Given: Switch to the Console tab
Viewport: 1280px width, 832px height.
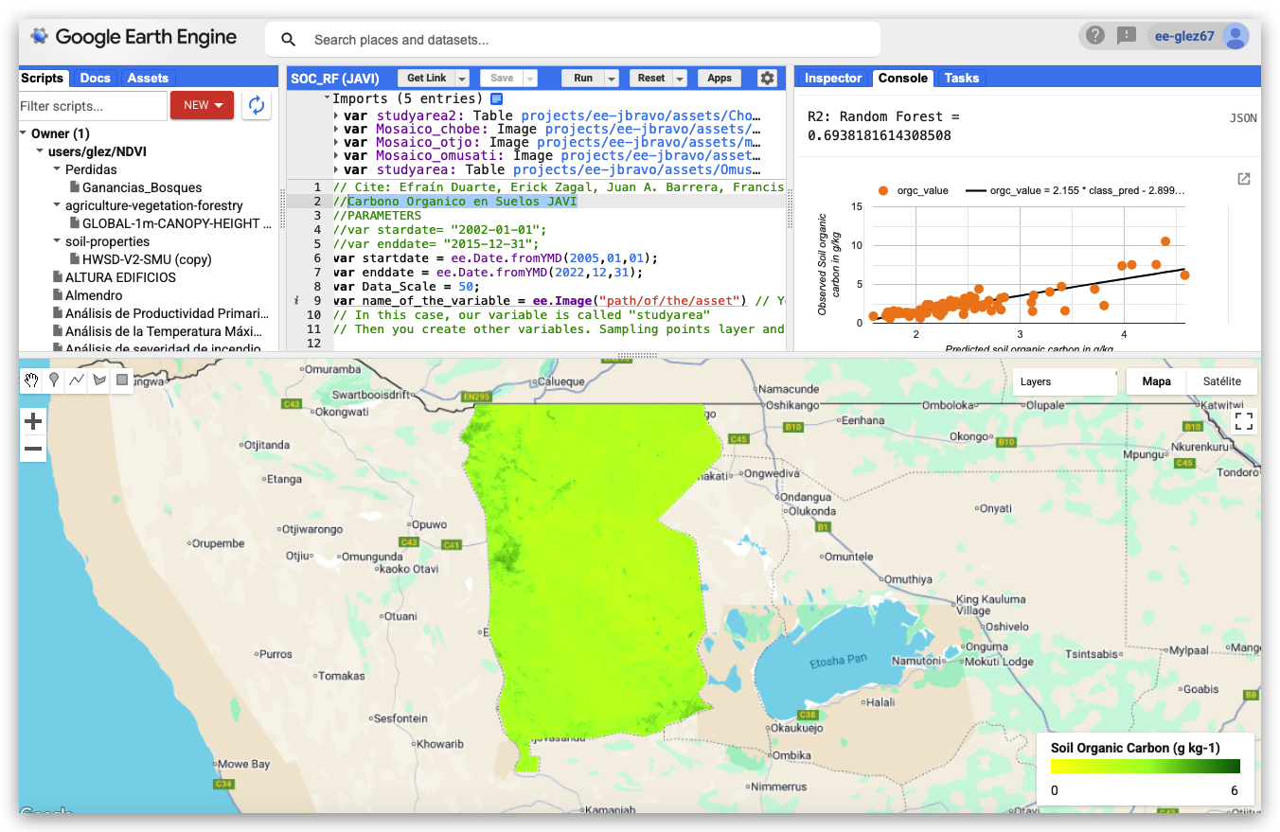Looking at the screenshot, I should click(903, 79).
